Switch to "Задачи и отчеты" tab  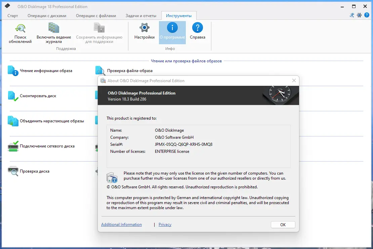click(x=141, y=15)
